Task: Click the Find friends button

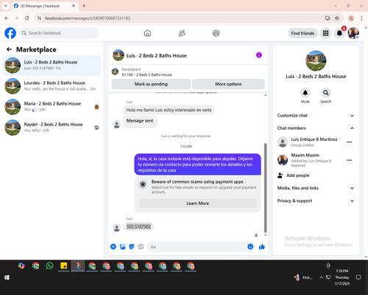Action: 302,33
